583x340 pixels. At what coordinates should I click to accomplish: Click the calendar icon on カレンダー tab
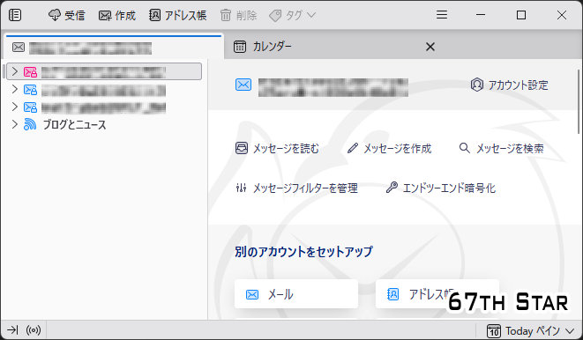[x=240, y=47]
